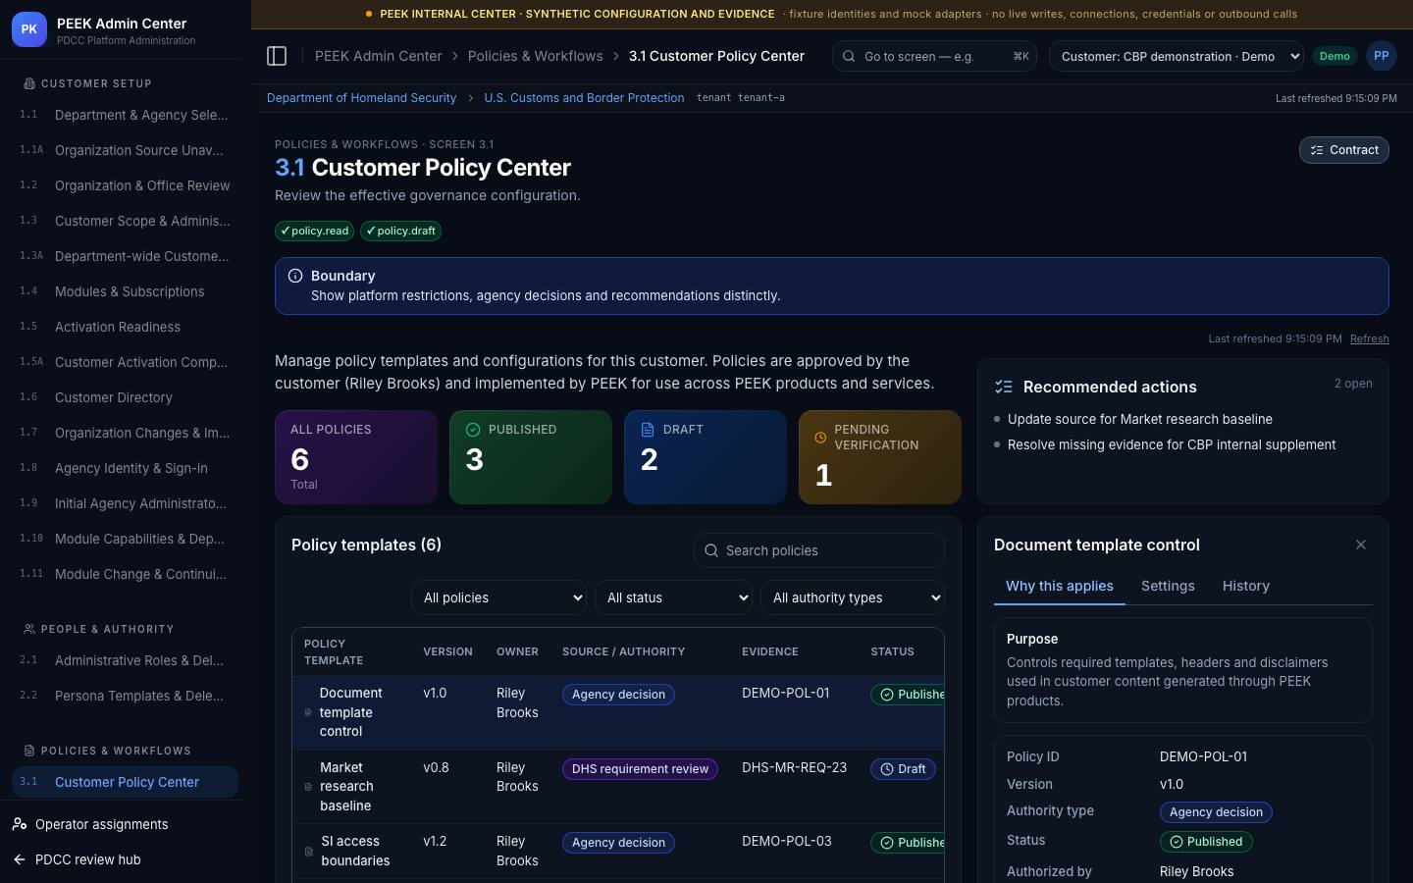Click the Demo environment badge

tap(1334, 56)
